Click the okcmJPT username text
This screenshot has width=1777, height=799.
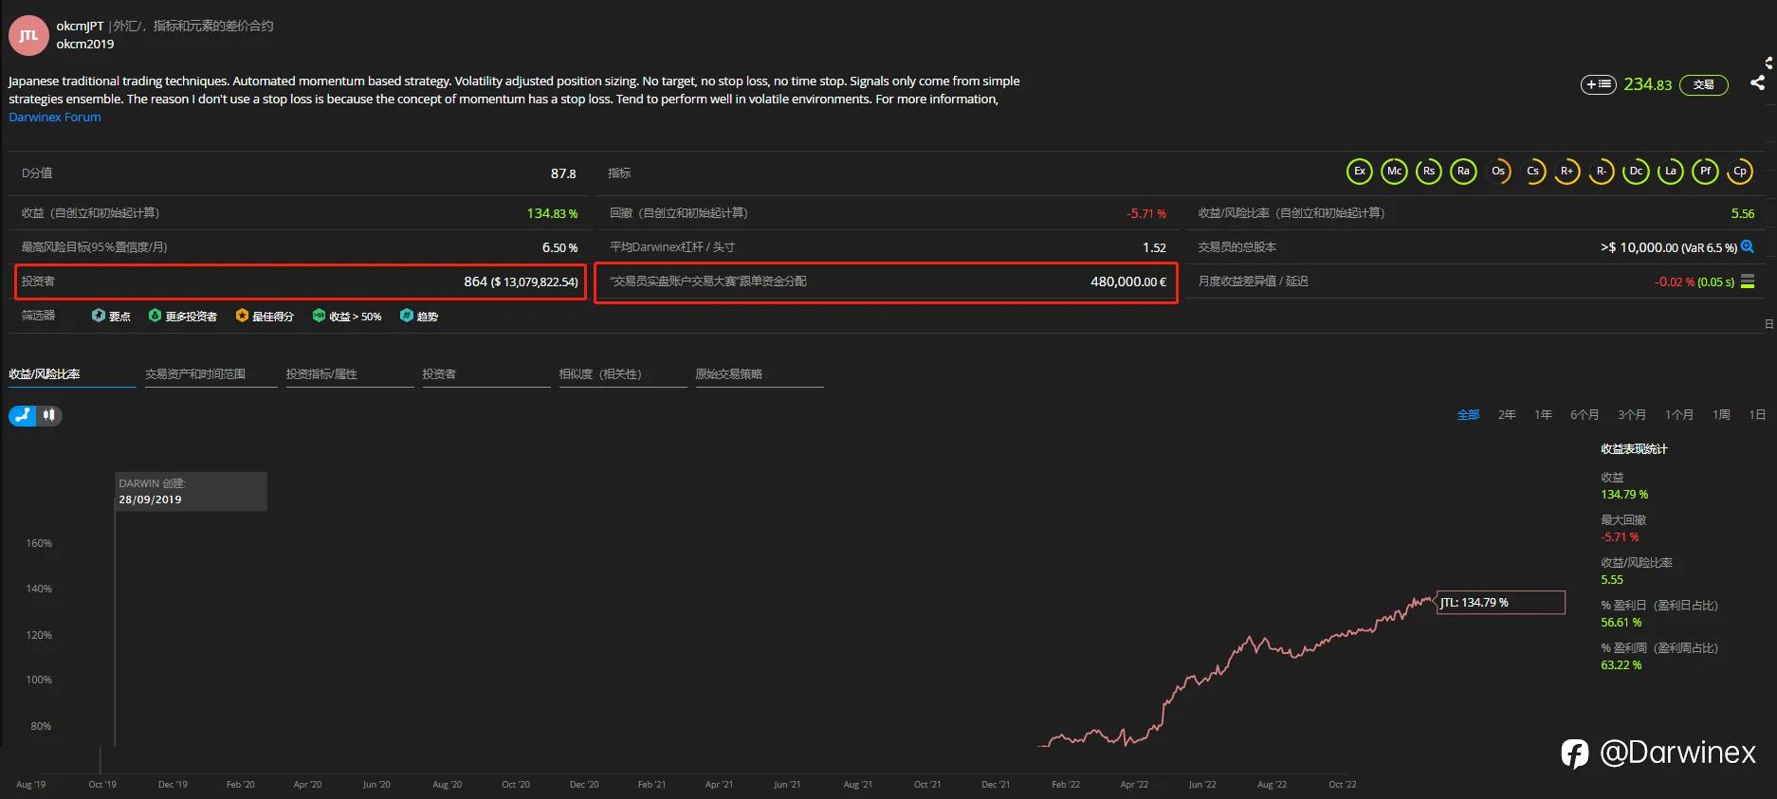[80, 26]
